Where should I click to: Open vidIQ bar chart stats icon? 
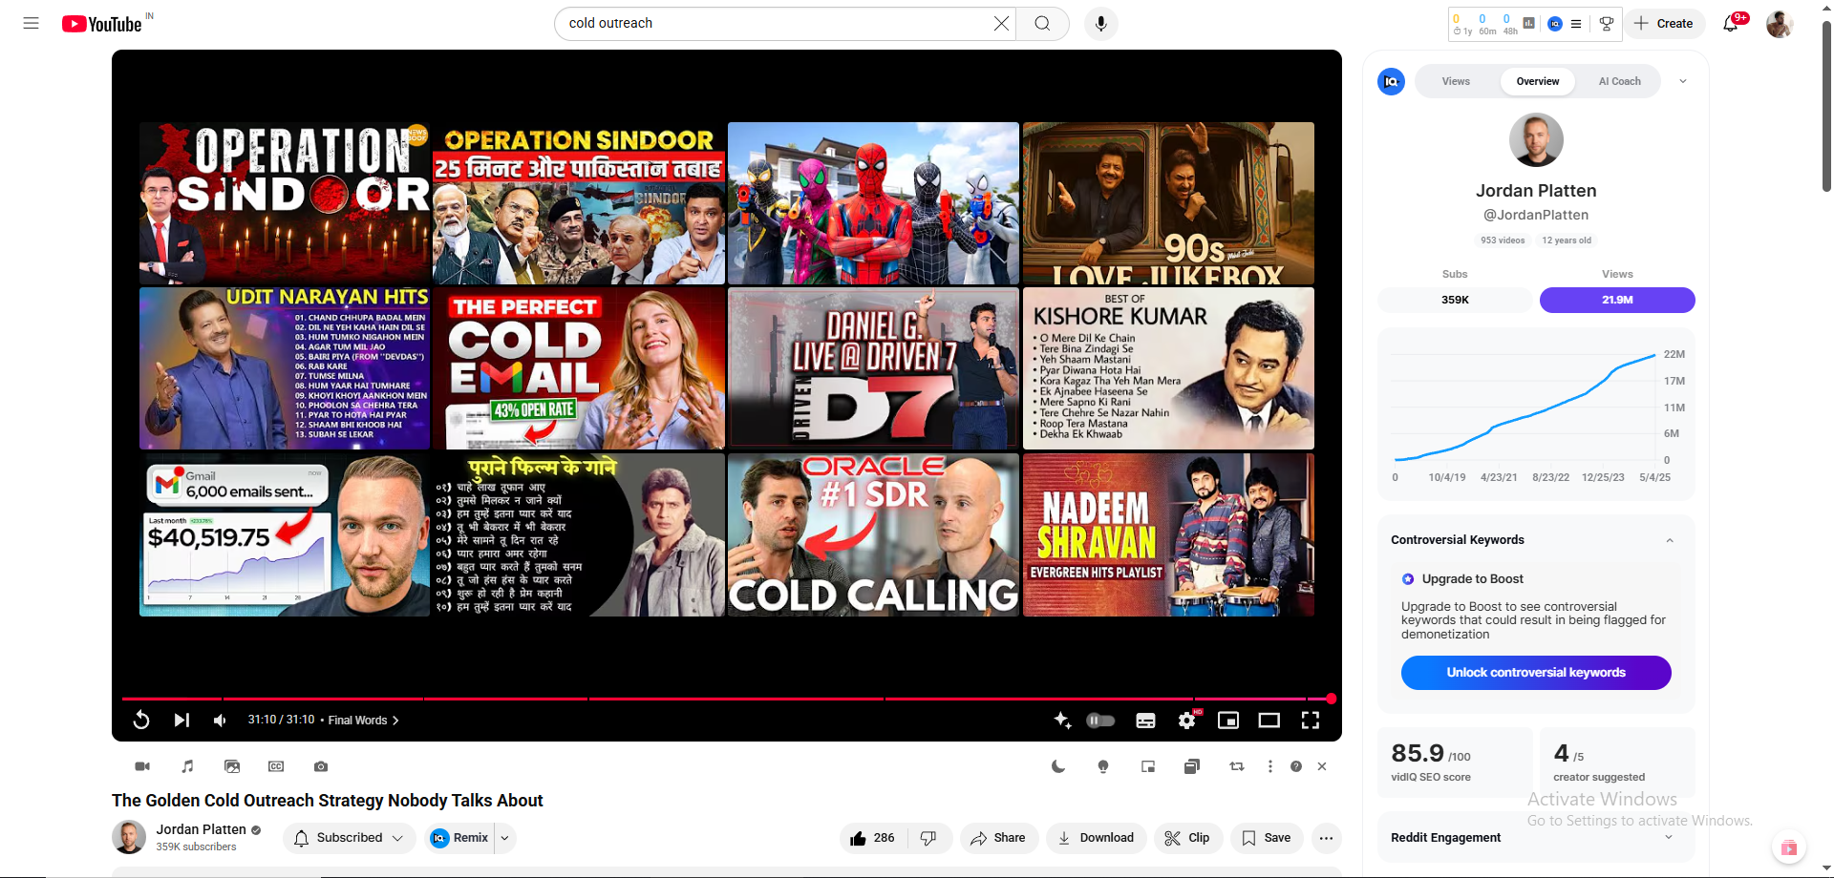click(x=1529, y=23)
